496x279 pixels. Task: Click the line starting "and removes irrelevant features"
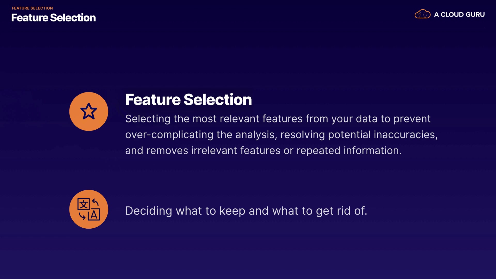[x=263, y=151]
